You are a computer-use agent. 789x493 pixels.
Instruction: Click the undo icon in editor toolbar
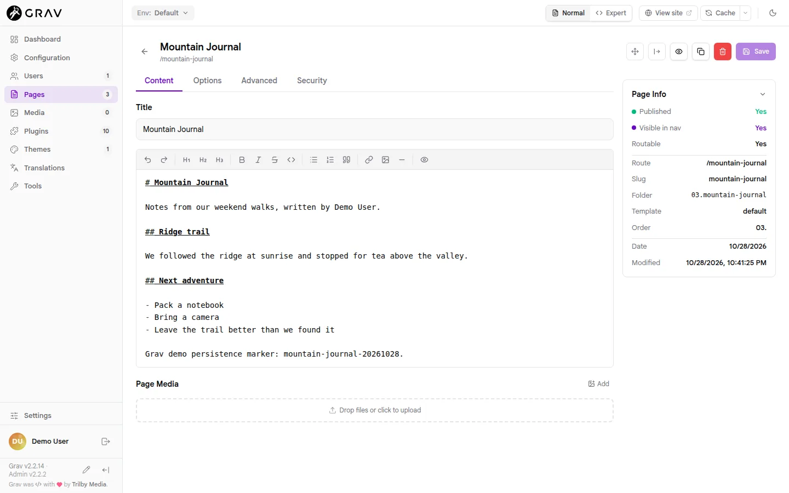147,160
